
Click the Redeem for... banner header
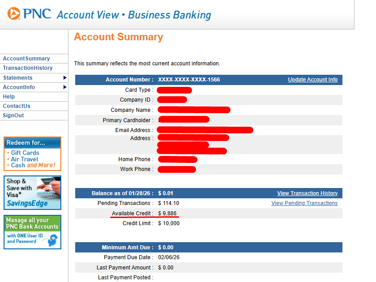tap(26, 143)
